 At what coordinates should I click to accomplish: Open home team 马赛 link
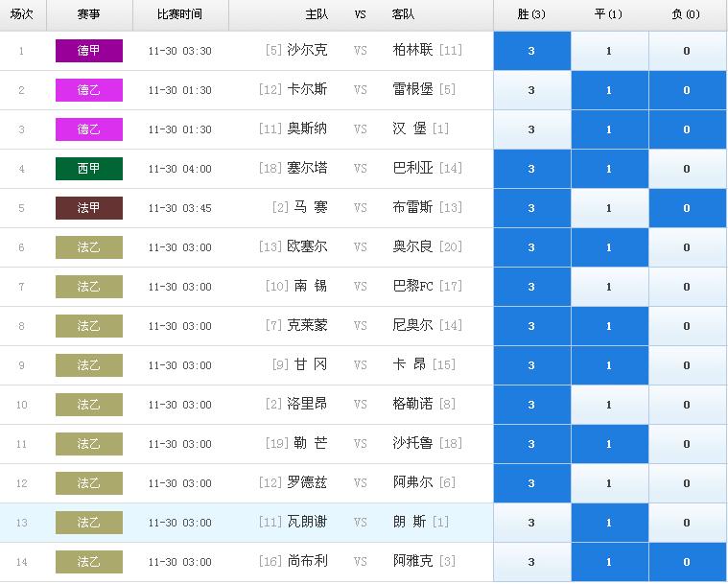pos(311,207)
